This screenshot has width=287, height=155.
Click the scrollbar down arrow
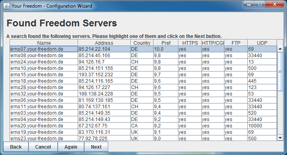click(280, 138)
